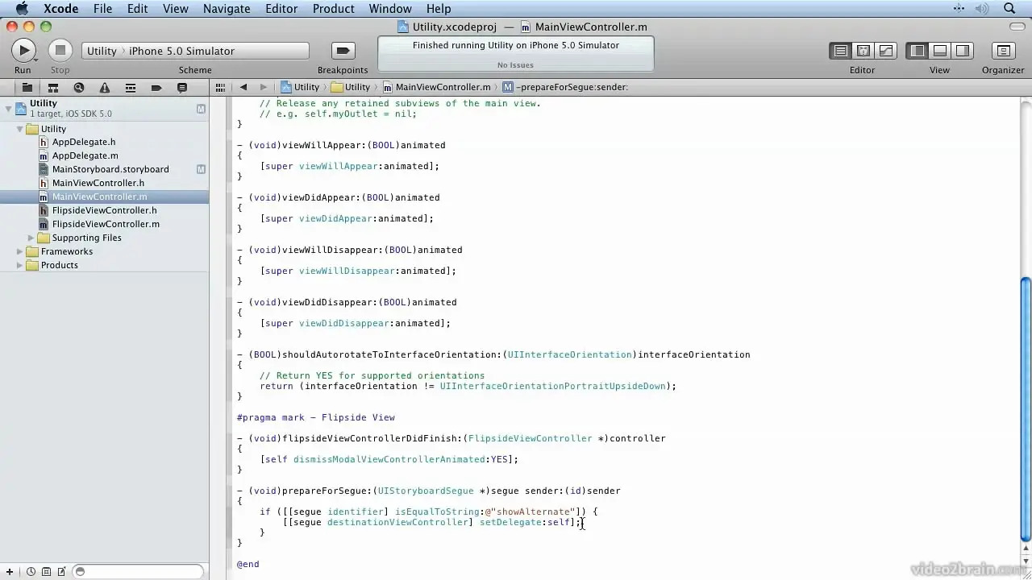Click Utility folder in jump bar
The height and width of the screenshot is (580, 1032).
(351, 87)
